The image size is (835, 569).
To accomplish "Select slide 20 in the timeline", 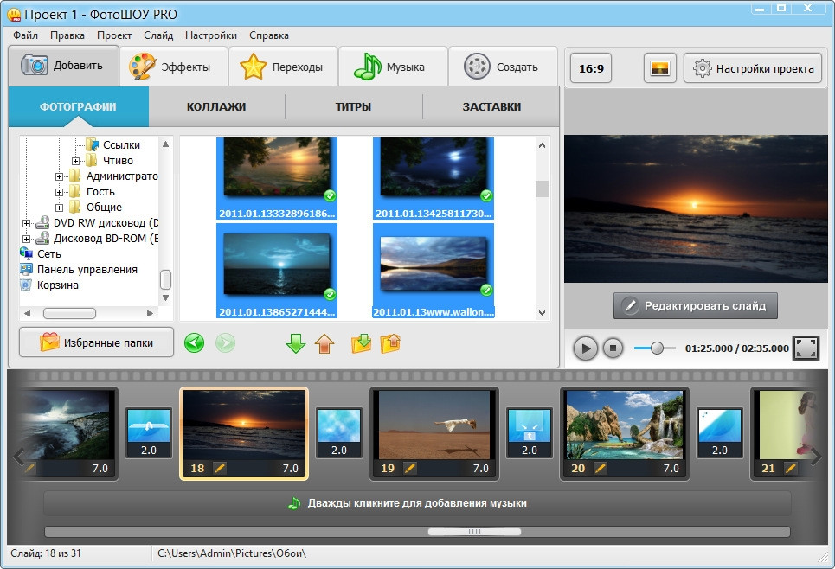I will tap(625, 433).
